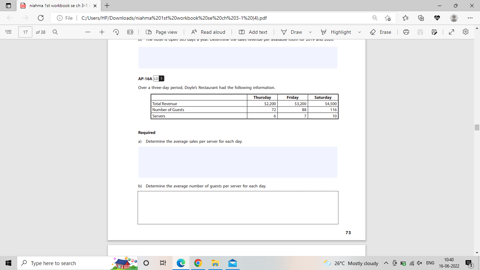Open the browser settings menu
This screenshot has height=270, width=480.
point(470,18)
